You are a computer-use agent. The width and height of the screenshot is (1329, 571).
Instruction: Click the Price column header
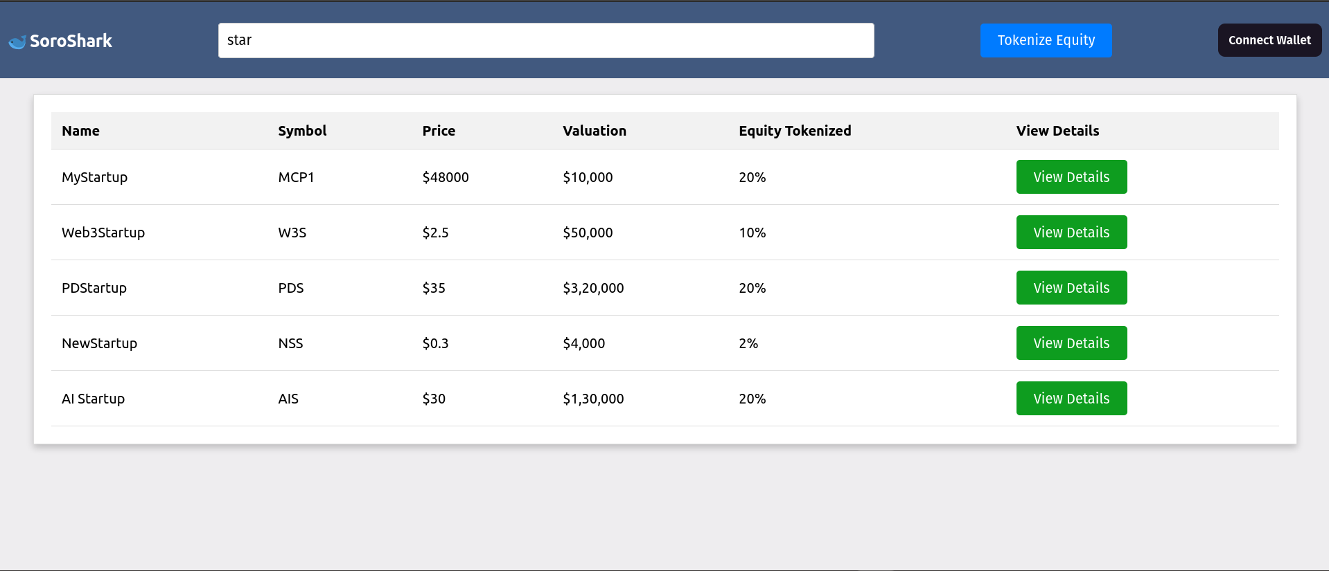pos(439,131)
